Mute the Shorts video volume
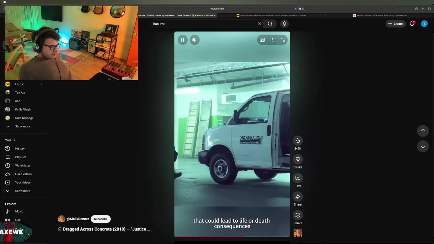Image resolution: width=434 pixels, height=244 pixels. coord(194,40)
